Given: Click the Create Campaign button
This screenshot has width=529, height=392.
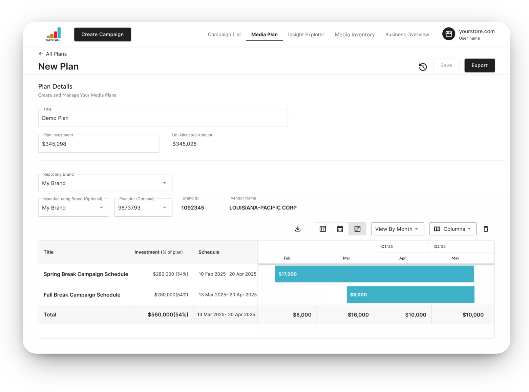Looking at the screenshot, I should point(103,35).
